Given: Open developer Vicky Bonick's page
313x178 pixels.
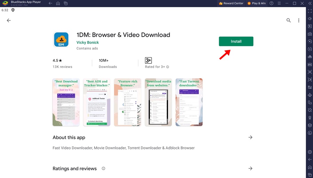Looking at the screenshot, I should coord(88,42).
